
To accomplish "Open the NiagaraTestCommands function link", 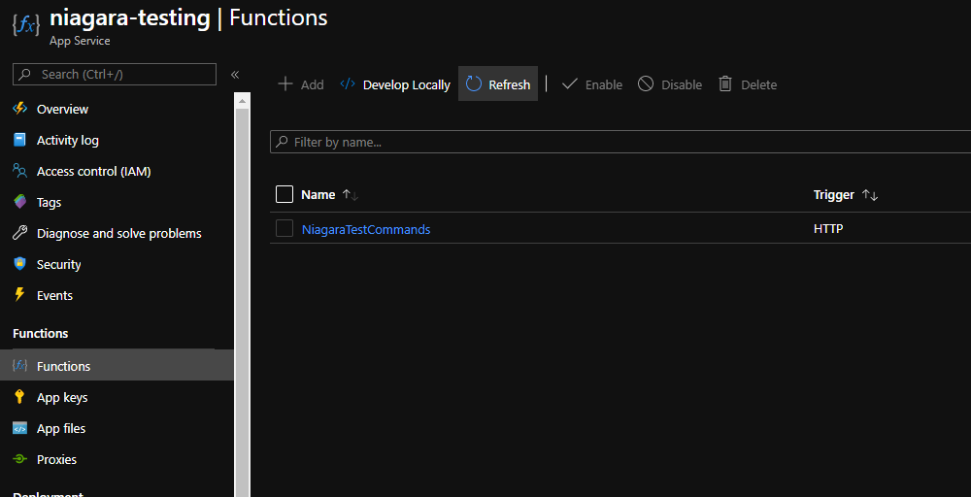I will pos(366,229).
